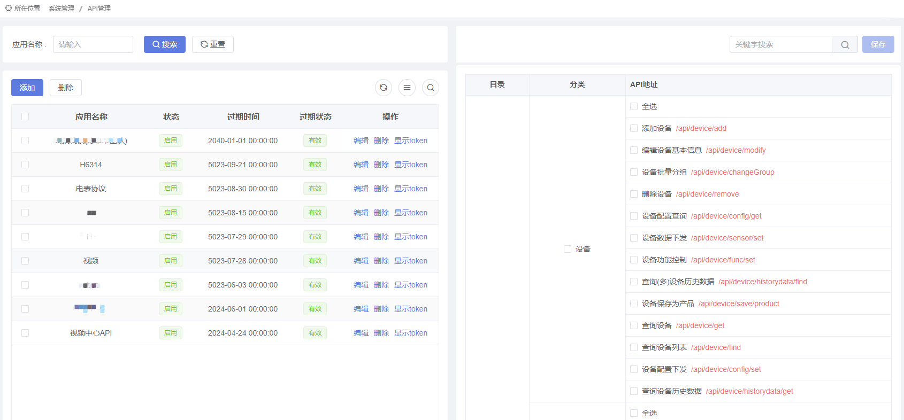The width and height of the screenshot is (904, 420).
Task: Click the magnifier icon beside keyword search
Action: 845,44
